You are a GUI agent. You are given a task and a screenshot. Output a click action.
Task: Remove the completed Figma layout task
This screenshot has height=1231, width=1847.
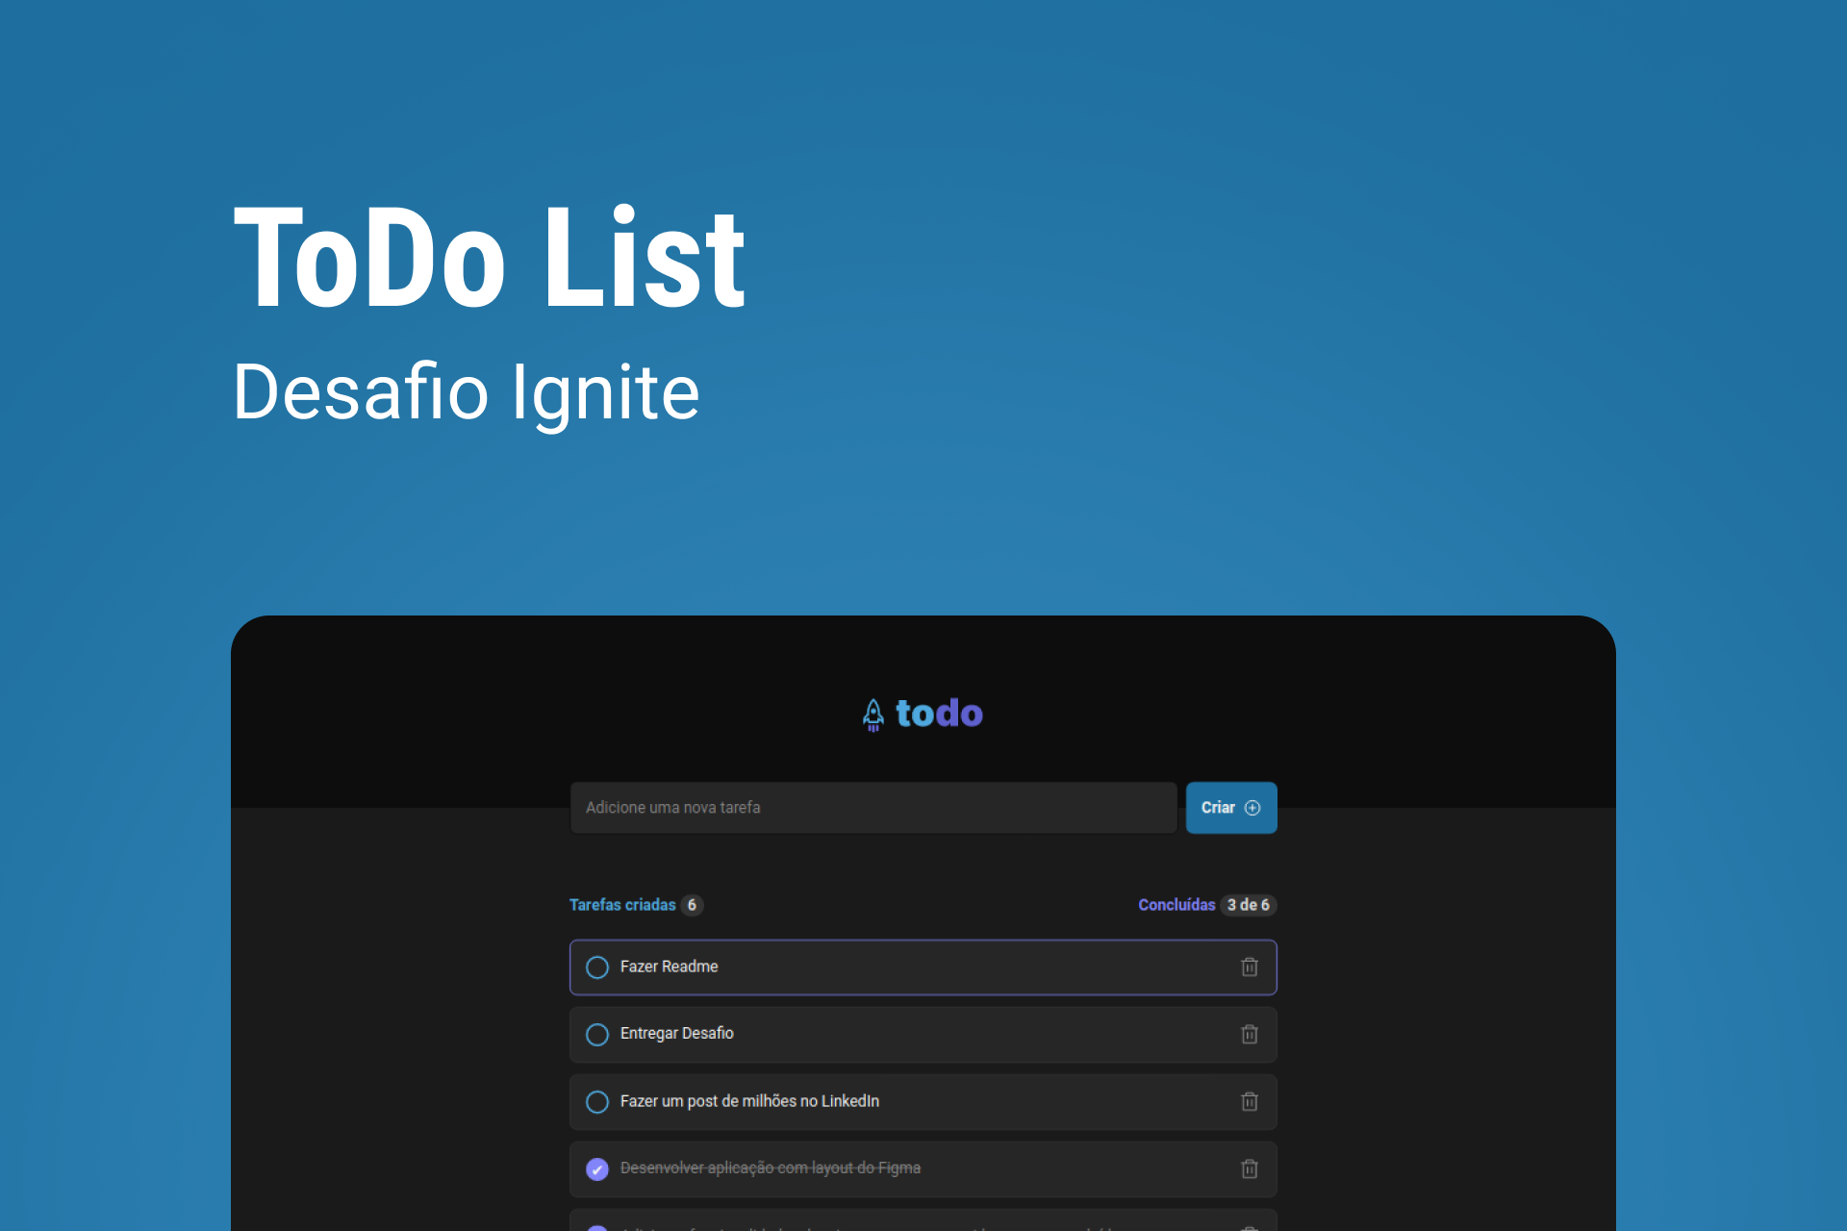point(1249,1168)
